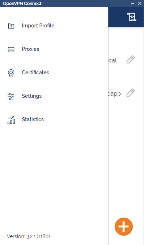This screenshot has height=245, width=144.
Task: Edit the profile ending in "cal" with its pencil icon
Action: pos(131,60)
